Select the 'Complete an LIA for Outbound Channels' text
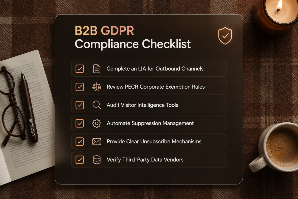The height and width of the screenshot is (199, 298). (x=155, y=69)
